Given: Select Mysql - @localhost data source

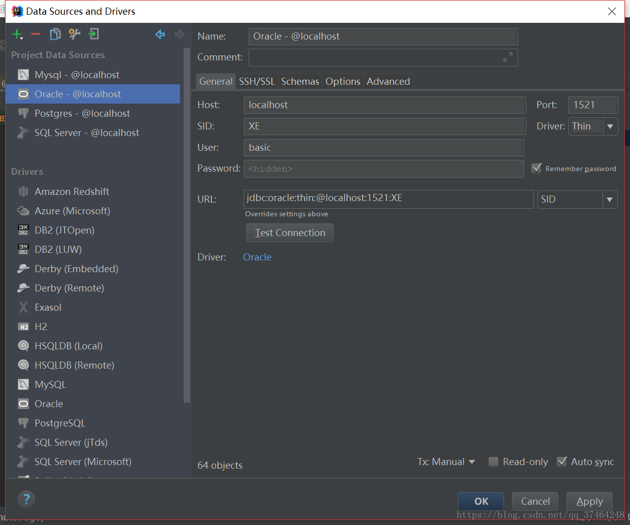Looking at the screenshot, I should [x=93, y=75].
